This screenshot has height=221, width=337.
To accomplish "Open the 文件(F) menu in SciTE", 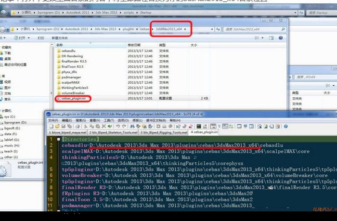I will [x=53, y=120].
